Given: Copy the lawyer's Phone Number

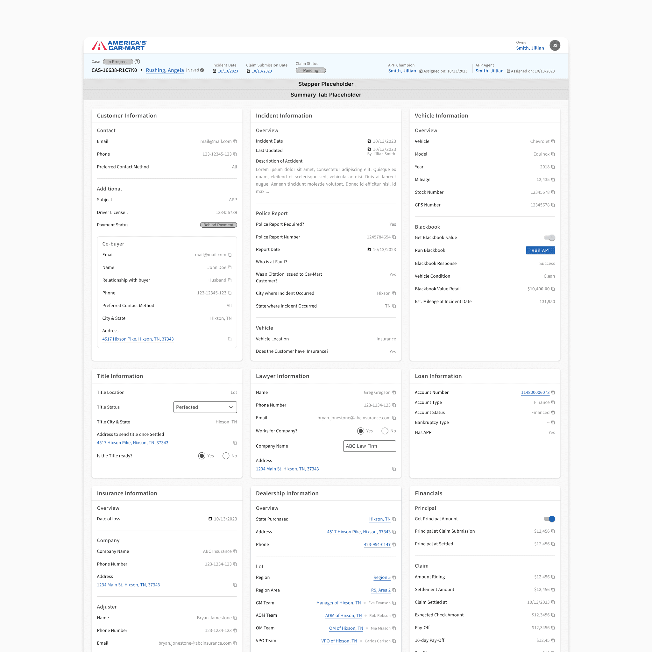Looking at the screenshot, I should tap(394, 405).
